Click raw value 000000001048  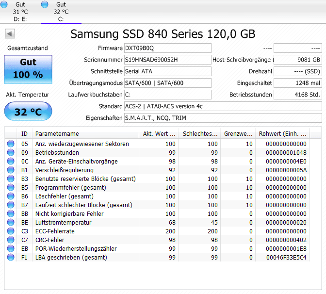(286, 153)
